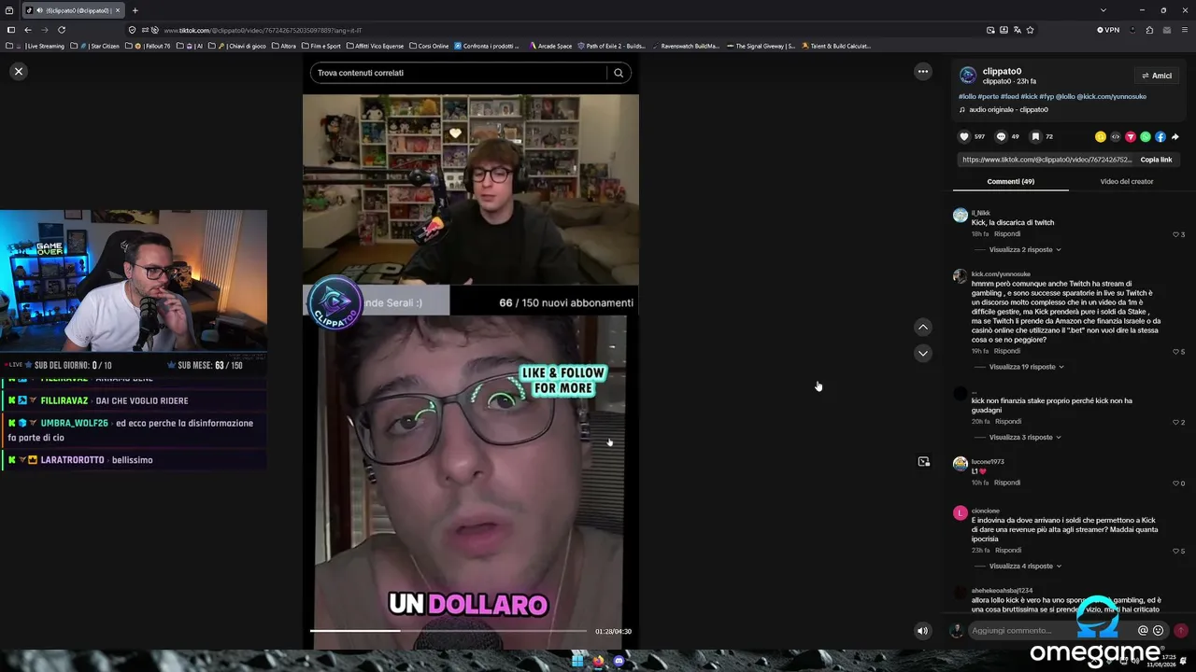Viewport: 1196px width, 672px height.
Task: Open the Arcade Space bookmark
Action: click(x=550, y=46)
